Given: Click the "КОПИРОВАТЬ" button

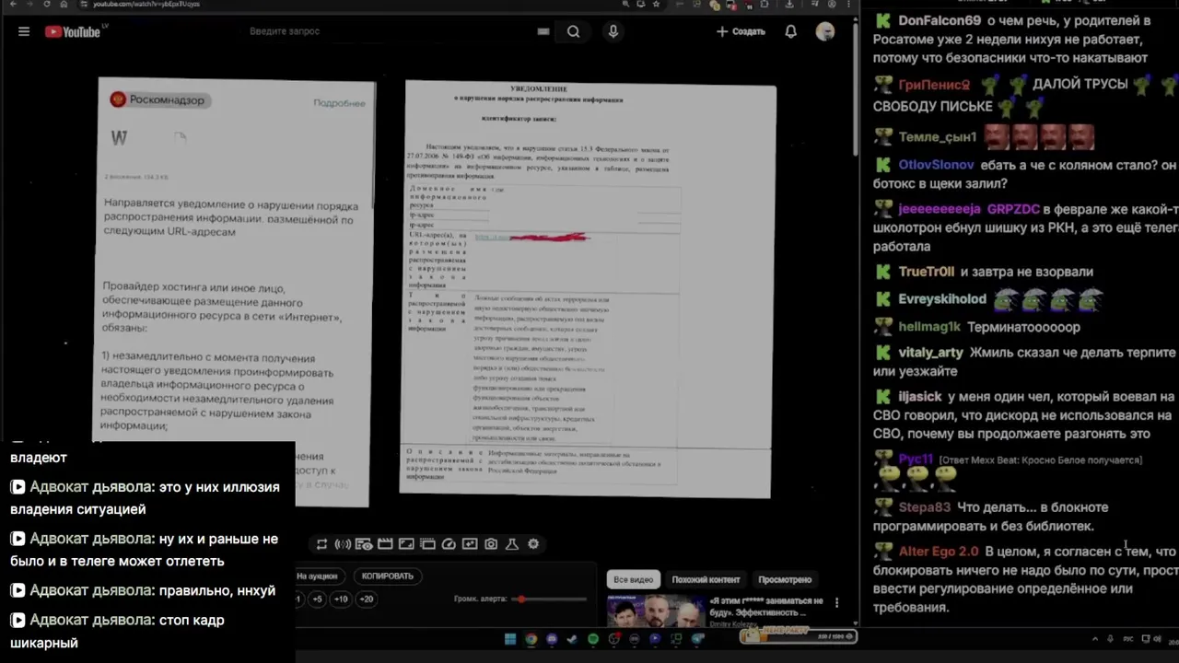Looking at the screenshot, I should tap(388, 576).
